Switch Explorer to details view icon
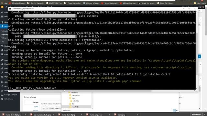Screen dimensions: 207x116 point(174,111)
